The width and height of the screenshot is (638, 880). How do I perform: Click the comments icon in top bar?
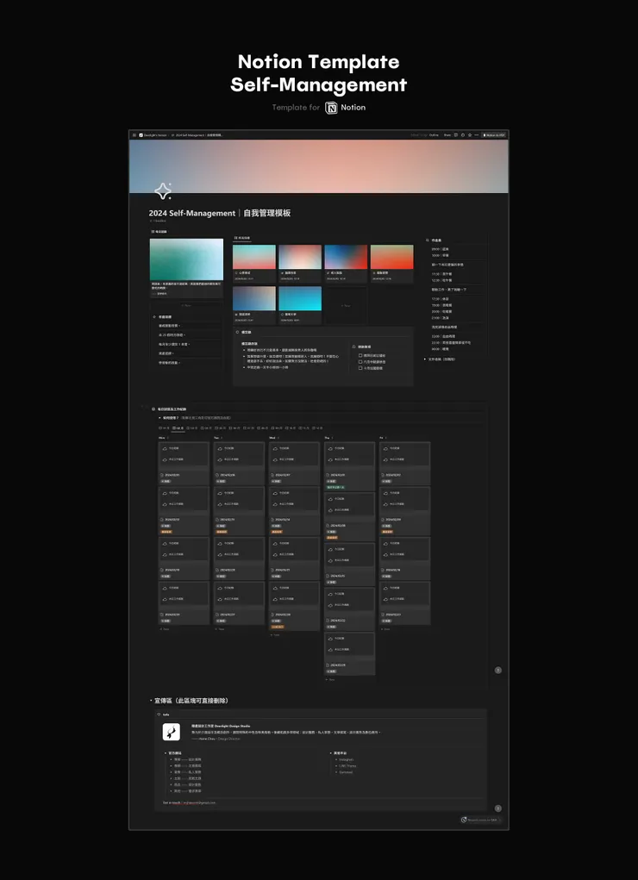456,135
